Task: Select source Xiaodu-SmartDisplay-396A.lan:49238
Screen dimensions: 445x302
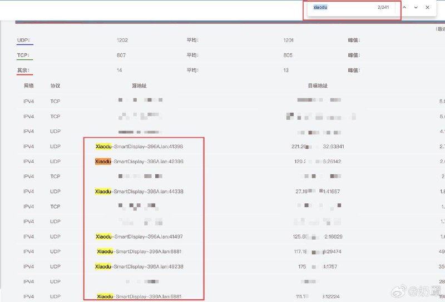Action: (x=140, y=266)
